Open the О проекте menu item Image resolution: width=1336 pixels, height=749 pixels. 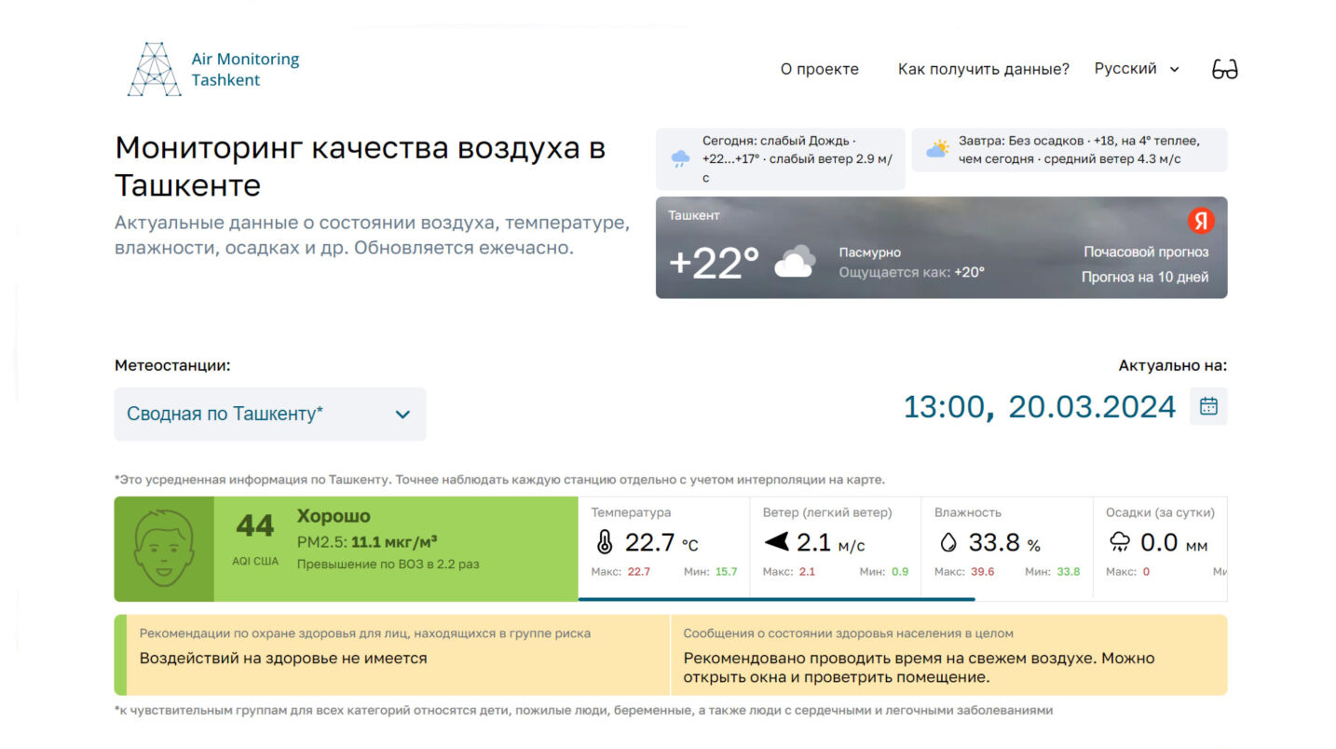[820, 69]
